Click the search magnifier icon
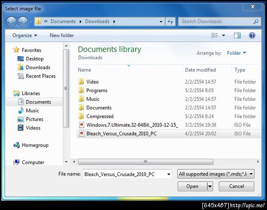The image size is (267, 210). click(x=256, y=21)
